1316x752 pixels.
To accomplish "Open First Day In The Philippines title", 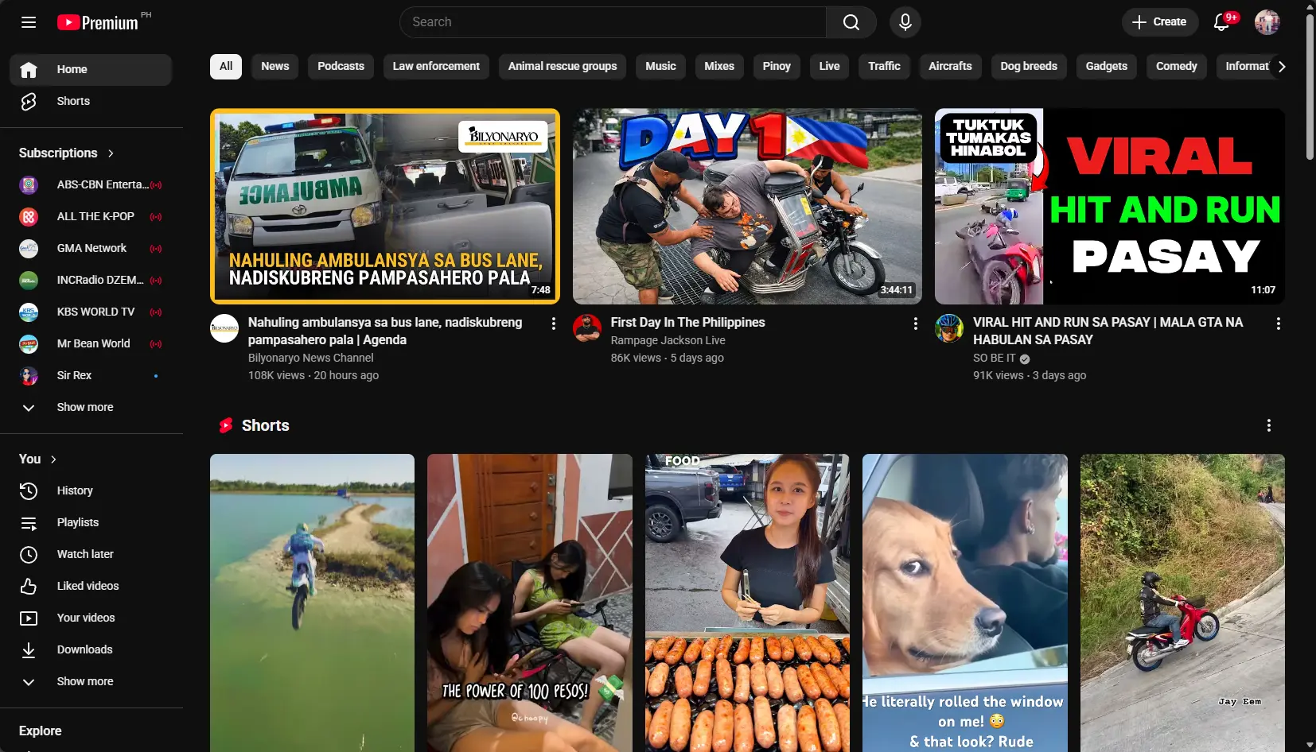I will [x=687, y=322].
